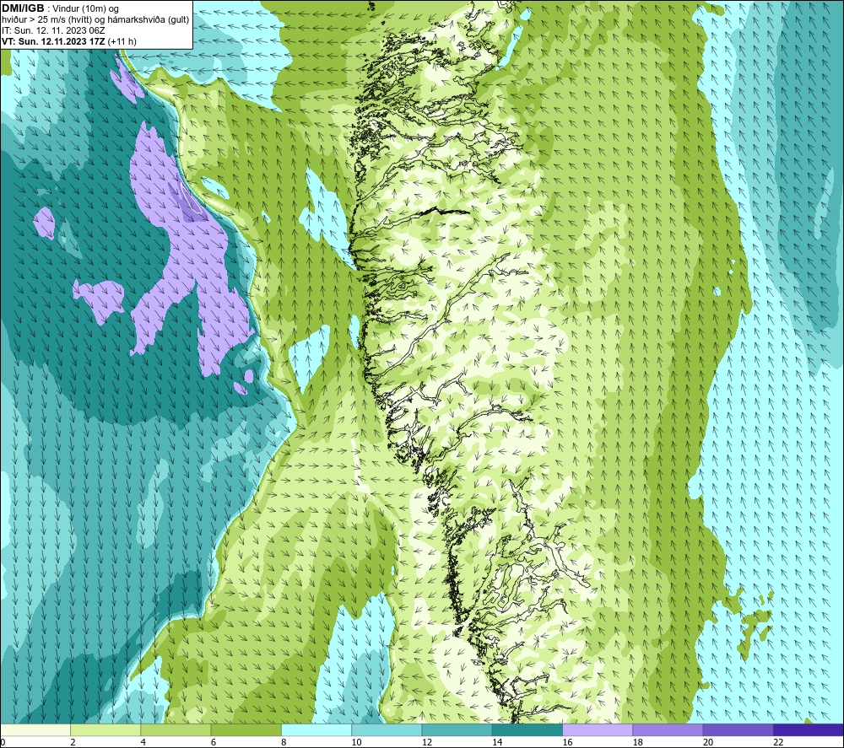Image resolution: width=844 pixels, height=748 pixels.
Task: Click the legend value '14'
Action: (497, 743)
